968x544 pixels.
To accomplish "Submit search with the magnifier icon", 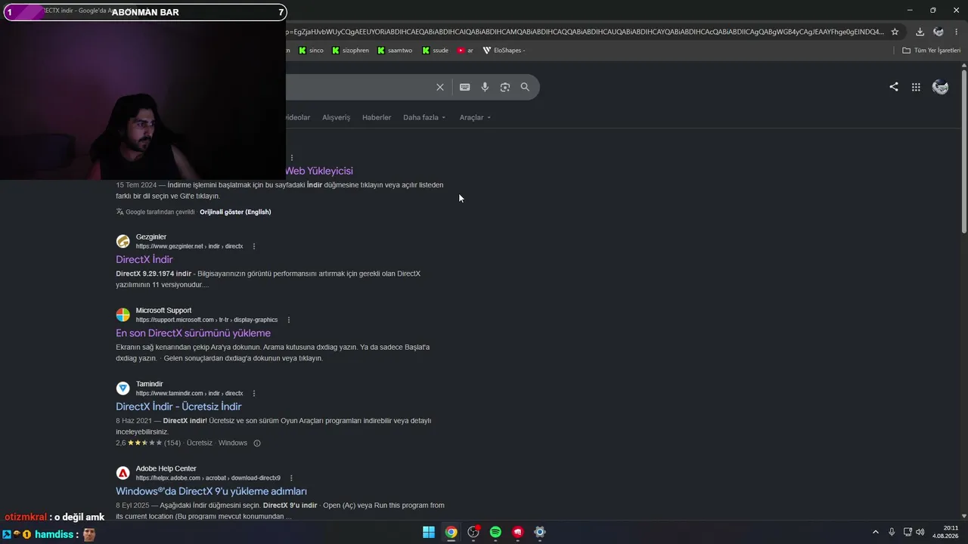I will pos(525,87).
